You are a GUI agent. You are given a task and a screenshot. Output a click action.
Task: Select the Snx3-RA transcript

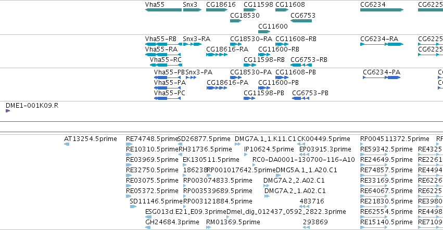point(192,44)
